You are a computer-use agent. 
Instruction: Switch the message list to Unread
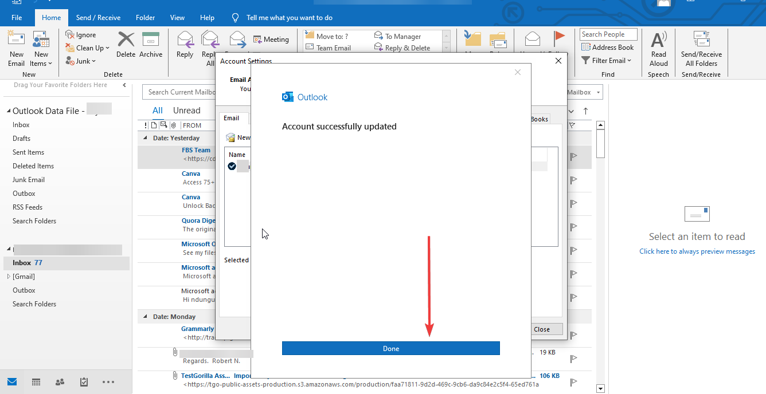coord(186,110)
